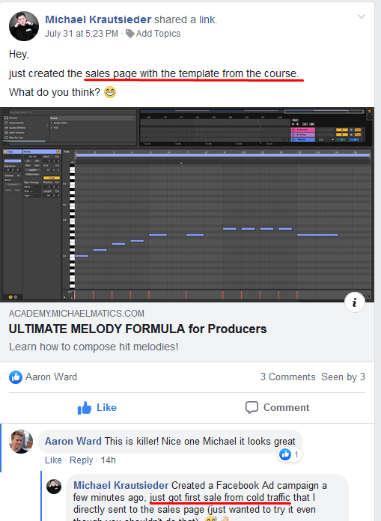
Task: Click the Add Topics tag icon
Action: (x=130, y=34)
